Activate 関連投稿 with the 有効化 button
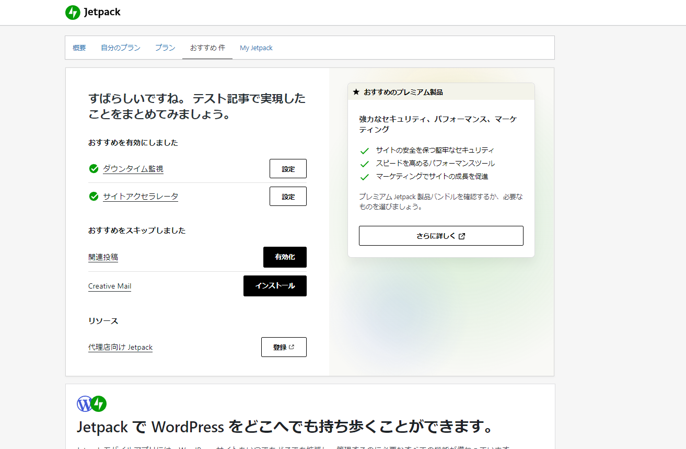Image resolution: width=686 pixels, height=449 pixels. pyautogui.click(x=285, y=257)
